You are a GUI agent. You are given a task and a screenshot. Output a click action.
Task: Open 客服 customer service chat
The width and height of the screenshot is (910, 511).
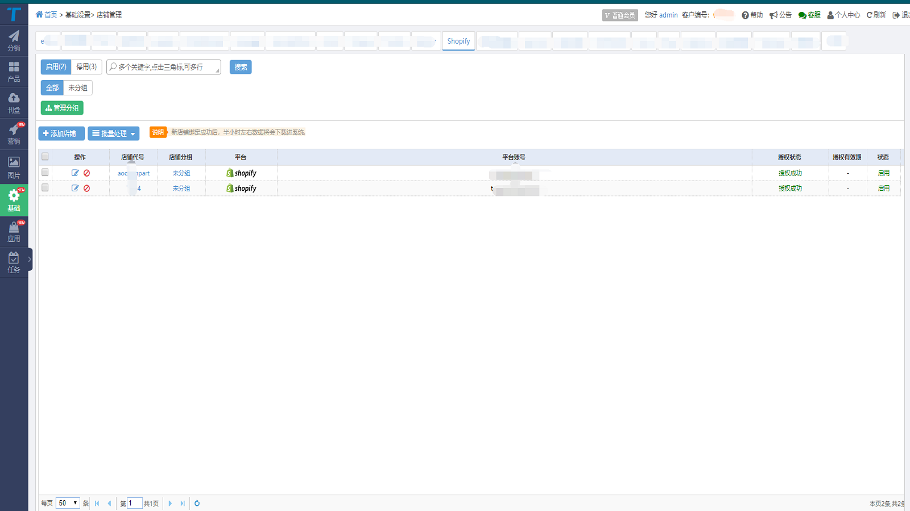pos(809,15)
